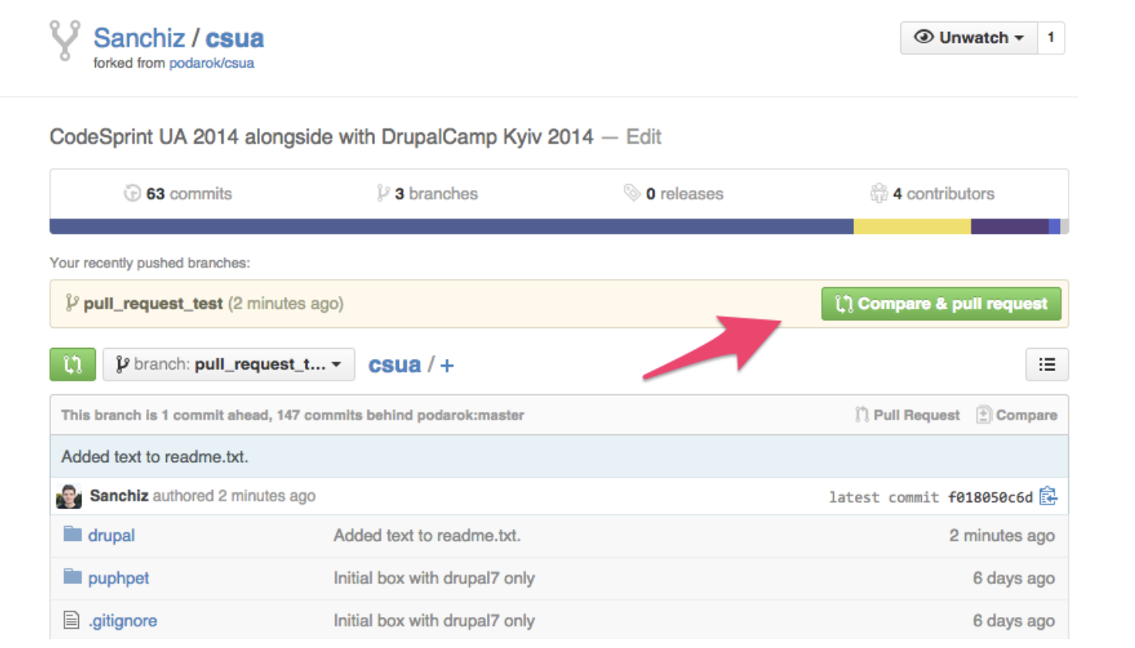Click the list view icon button
This screenshot has width=1135, height=648.
(1047, 365)
